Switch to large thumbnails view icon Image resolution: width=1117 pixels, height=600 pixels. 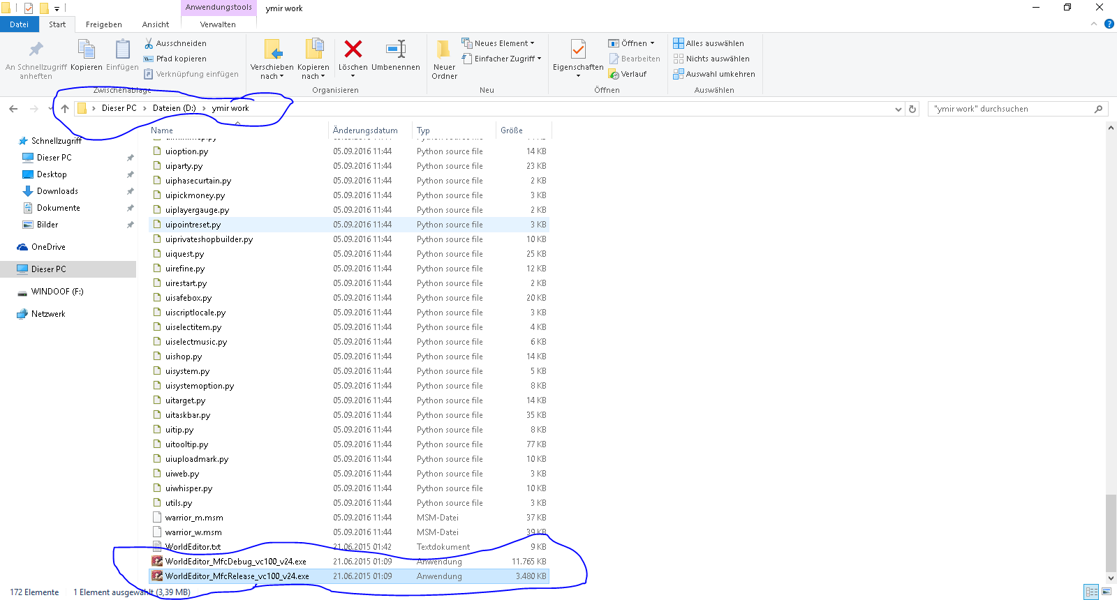coord(1107,592)
